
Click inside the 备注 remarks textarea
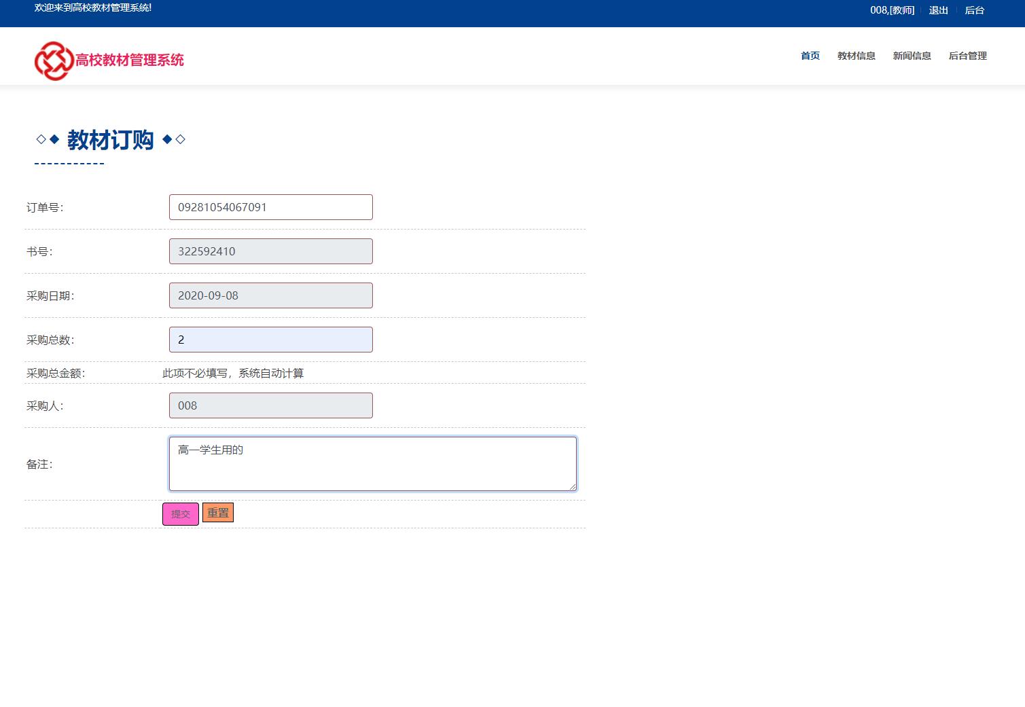click(x=372, y=464)
